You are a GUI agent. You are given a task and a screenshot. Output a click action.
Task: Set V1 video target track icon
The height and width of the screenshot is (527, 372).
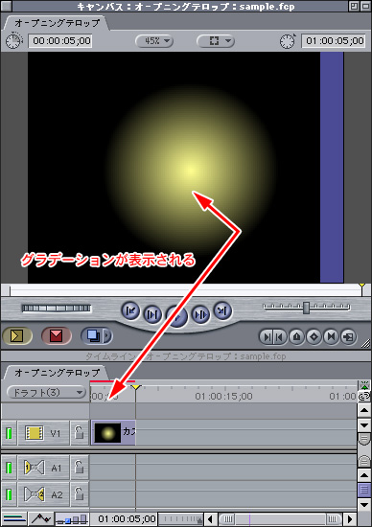35,433
